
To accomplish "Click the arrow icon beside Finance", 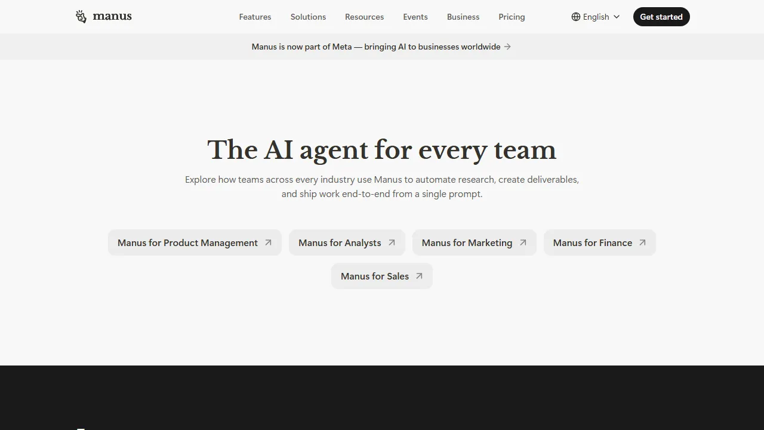I will (x=642, y=242).
